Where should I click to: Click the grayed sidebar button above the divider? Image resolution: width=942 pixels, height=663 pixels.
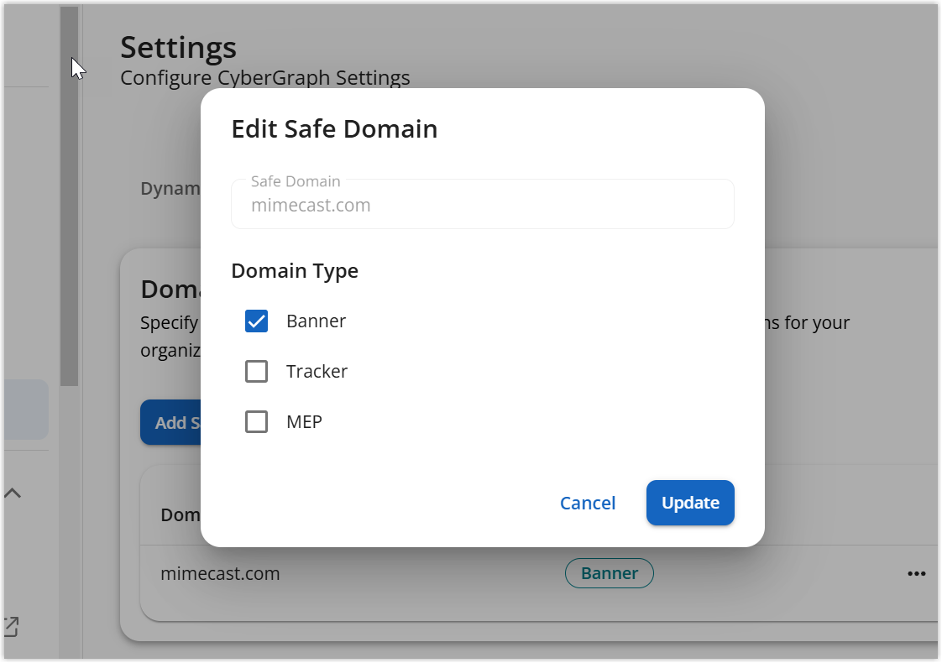(25, 409)
